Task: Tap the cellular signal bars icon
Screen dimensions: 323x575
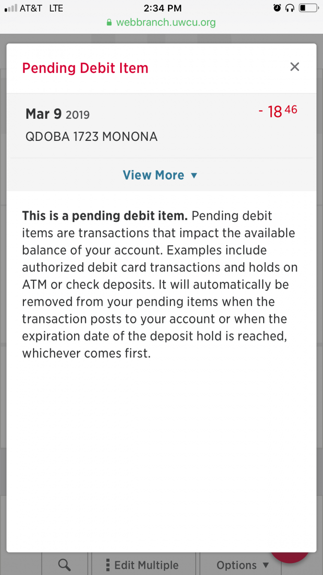Action: (x=10, y=8)
